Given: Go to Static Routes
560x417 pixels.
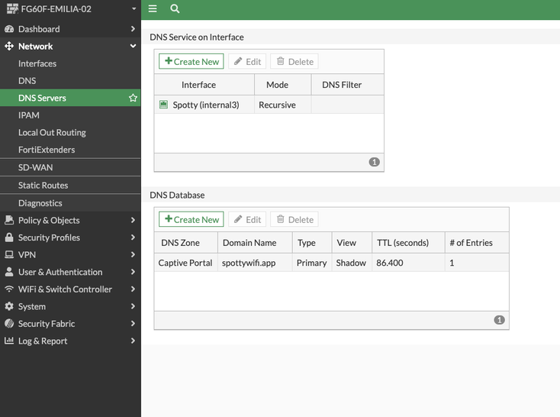Looking at the screenshot, I should click(x=70, y=186).
